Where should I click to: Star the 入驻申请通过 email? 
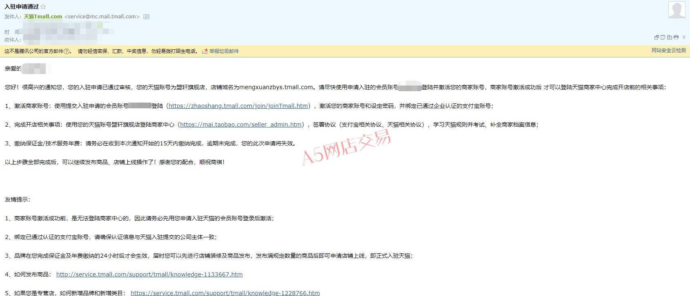point(43,7)
